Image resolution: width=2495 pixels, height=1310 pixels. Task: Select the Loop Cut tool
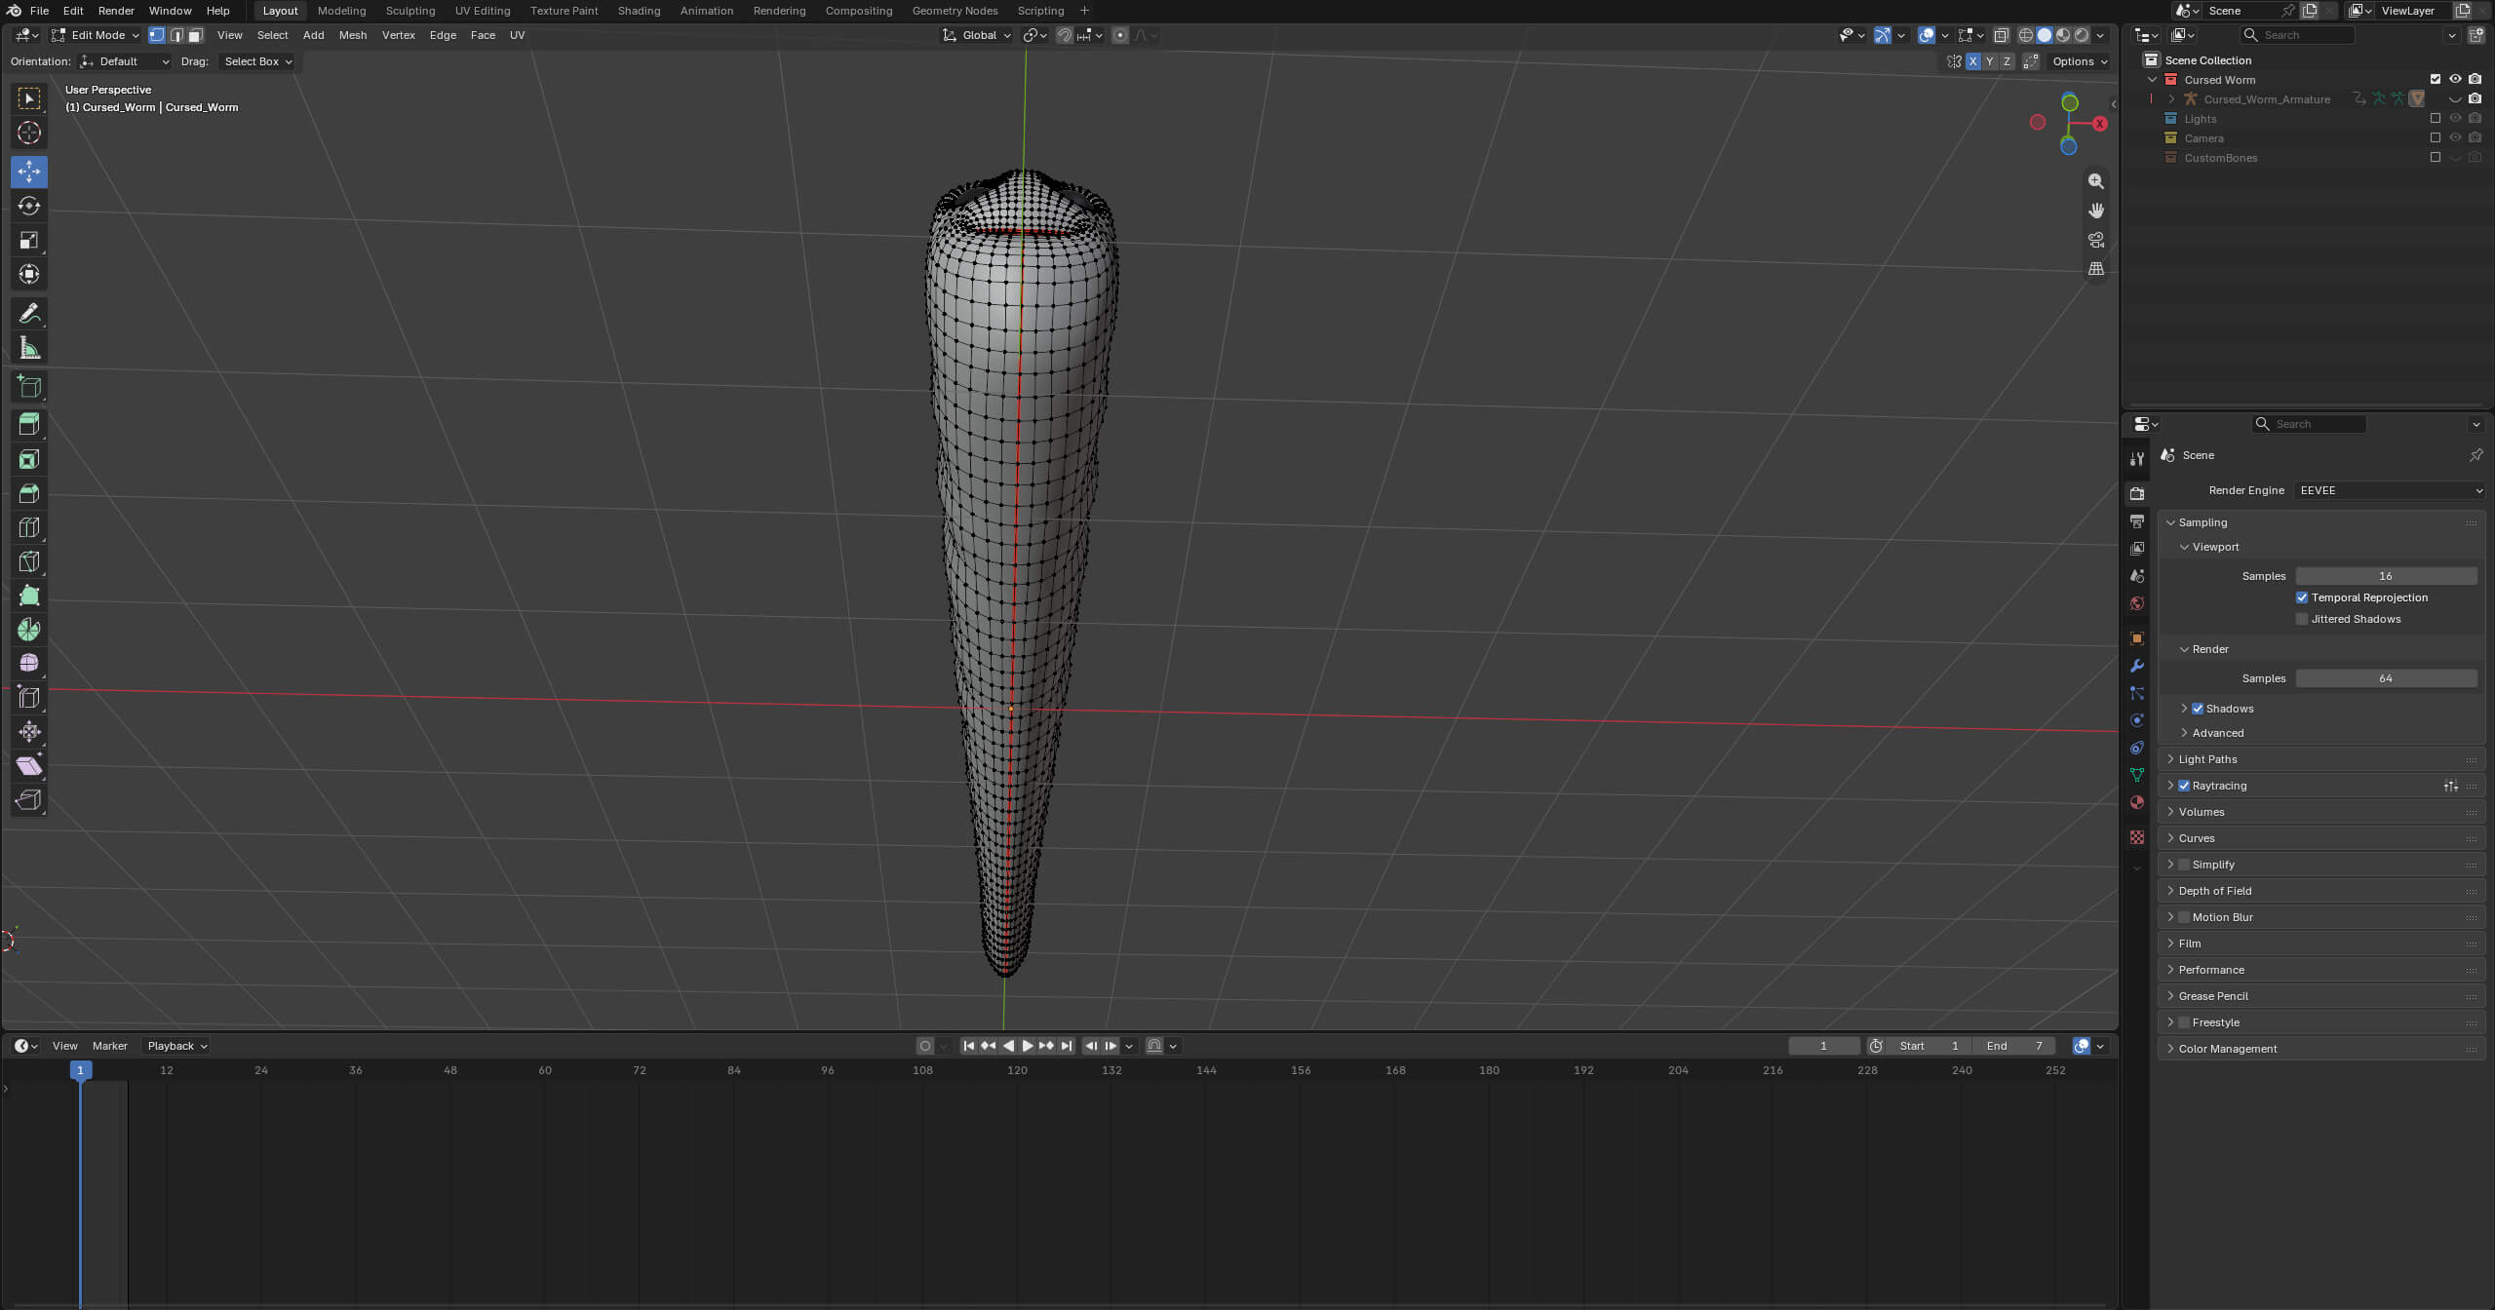(x=29, y=527)
